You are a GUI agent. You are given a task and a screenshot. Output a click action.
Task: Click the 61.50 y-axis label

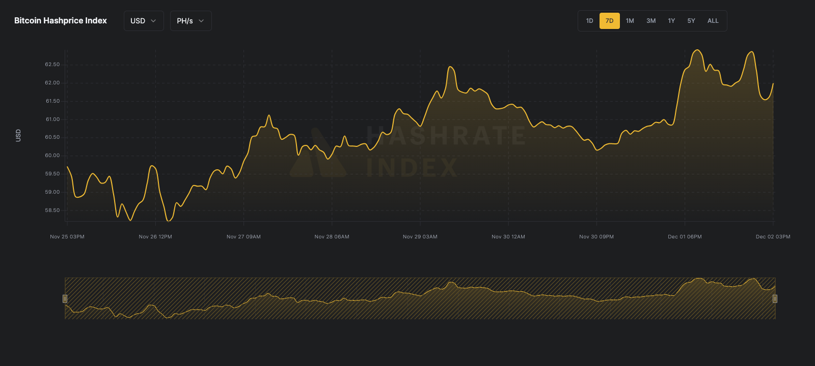(x=52, y=101)
